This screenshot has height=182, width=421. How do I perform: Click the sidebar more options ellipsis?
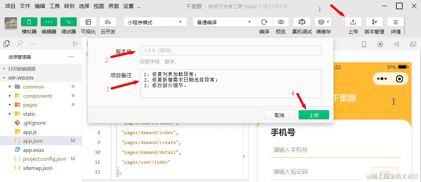pos(33,43)
